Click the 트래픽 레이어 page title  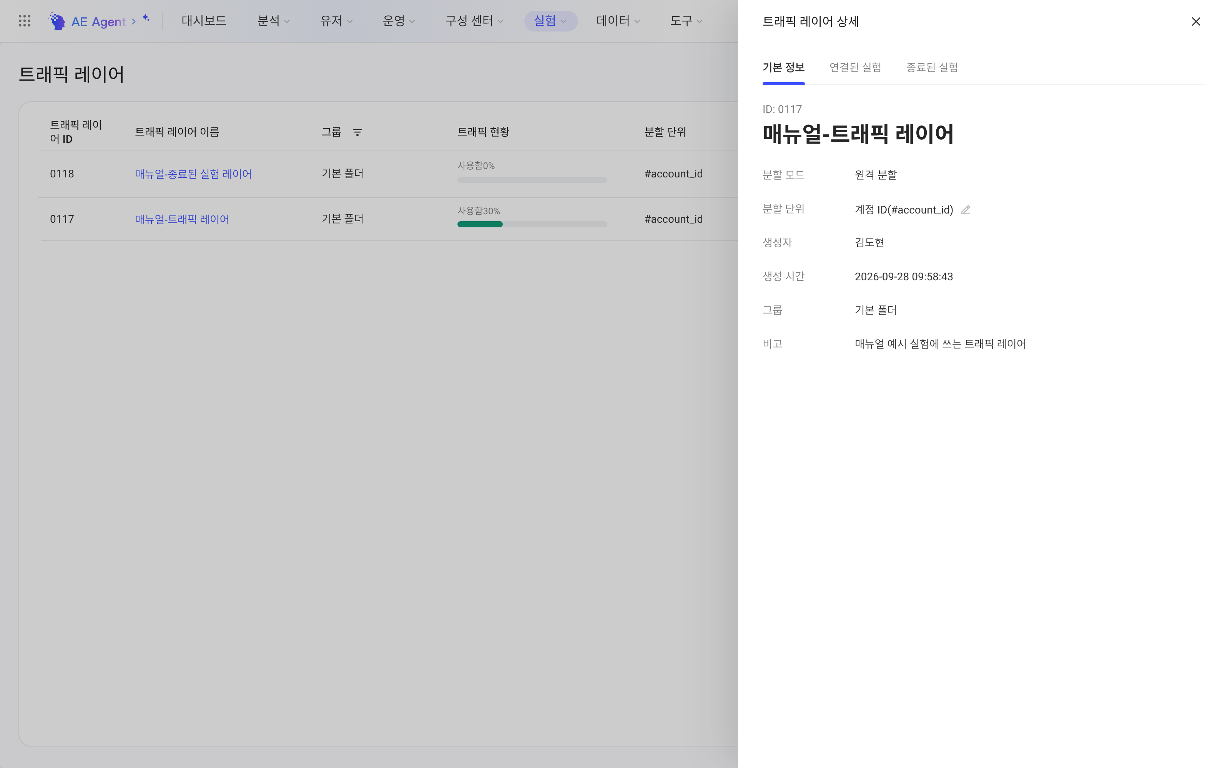click(71, 74)
